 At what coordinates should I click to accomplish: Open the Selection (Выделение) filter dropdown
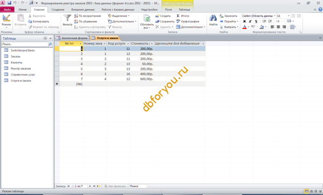coord(119,16)
